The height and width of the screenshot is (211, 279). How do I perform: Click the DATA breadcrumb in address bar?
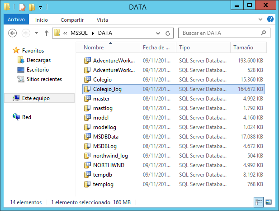(x=105, y=33)
